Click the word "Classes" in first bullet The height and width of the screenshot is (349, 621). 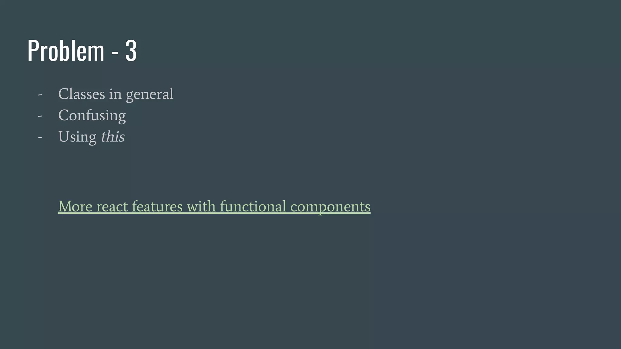tap(81, 94)
